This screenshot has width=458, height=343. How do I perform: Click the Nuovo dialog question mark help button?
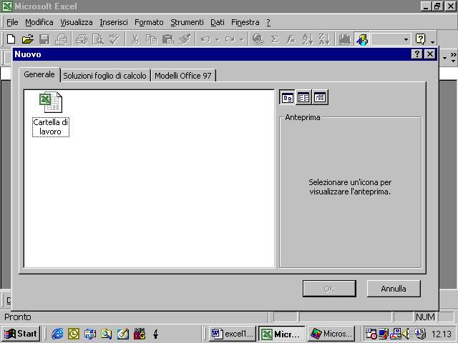[x=416, y=54]
